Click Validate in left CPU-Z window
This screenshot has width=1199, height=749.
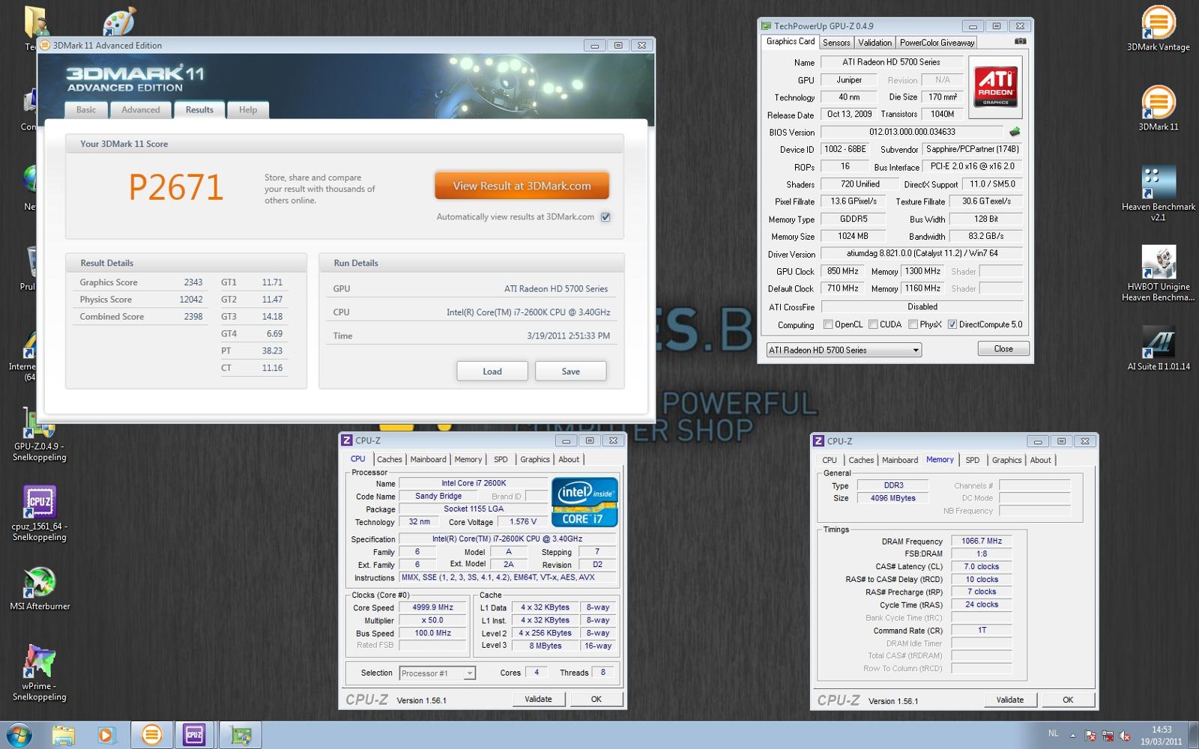click(538, 699)
